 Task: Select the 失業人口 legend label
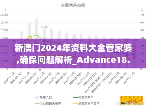46,97
